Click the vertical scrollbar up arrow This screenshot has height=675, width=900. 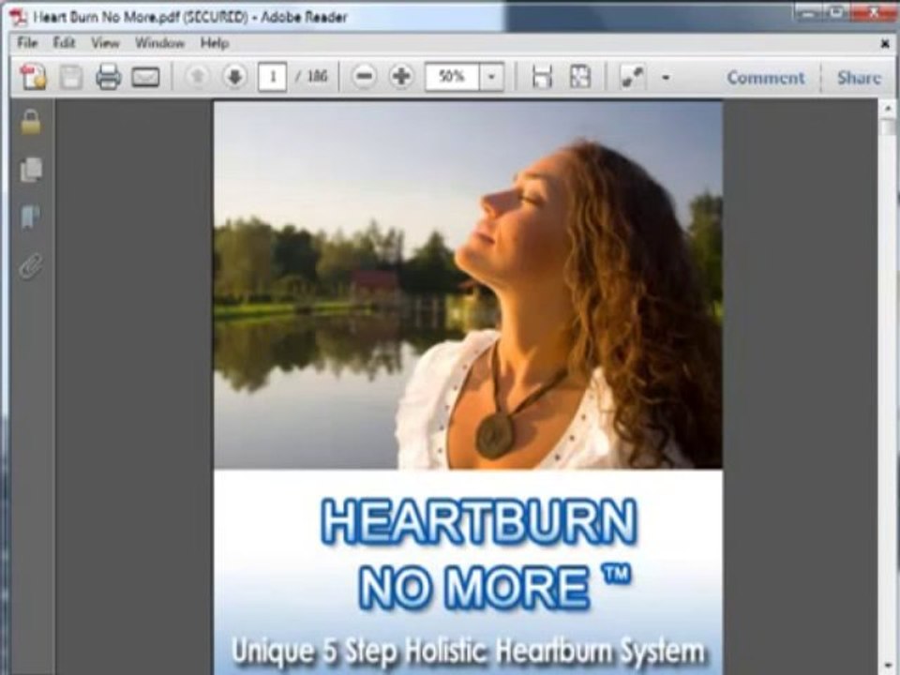(x=888, y=109)
